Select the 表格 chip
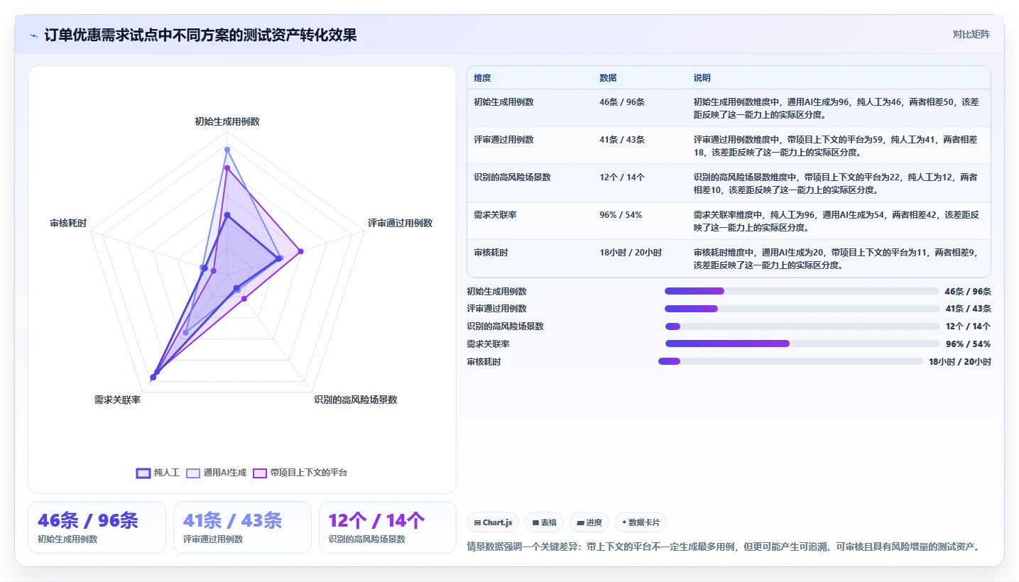The width and height of the screenshot is (1019, 582). (x=545, y=522)
